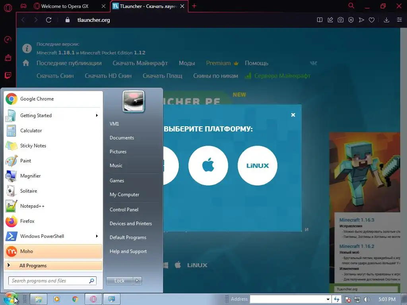
Task: Expand the Getting Started submenu arrow
Action: [x=97, y=116]
